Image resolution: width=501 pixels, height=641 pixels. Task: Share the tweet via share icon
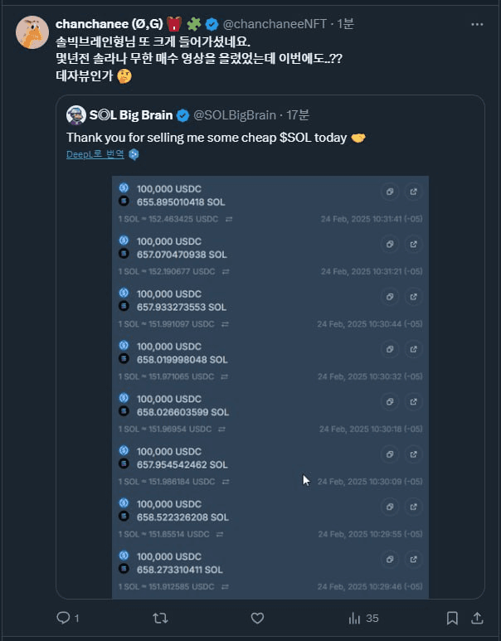coord(478,618)
